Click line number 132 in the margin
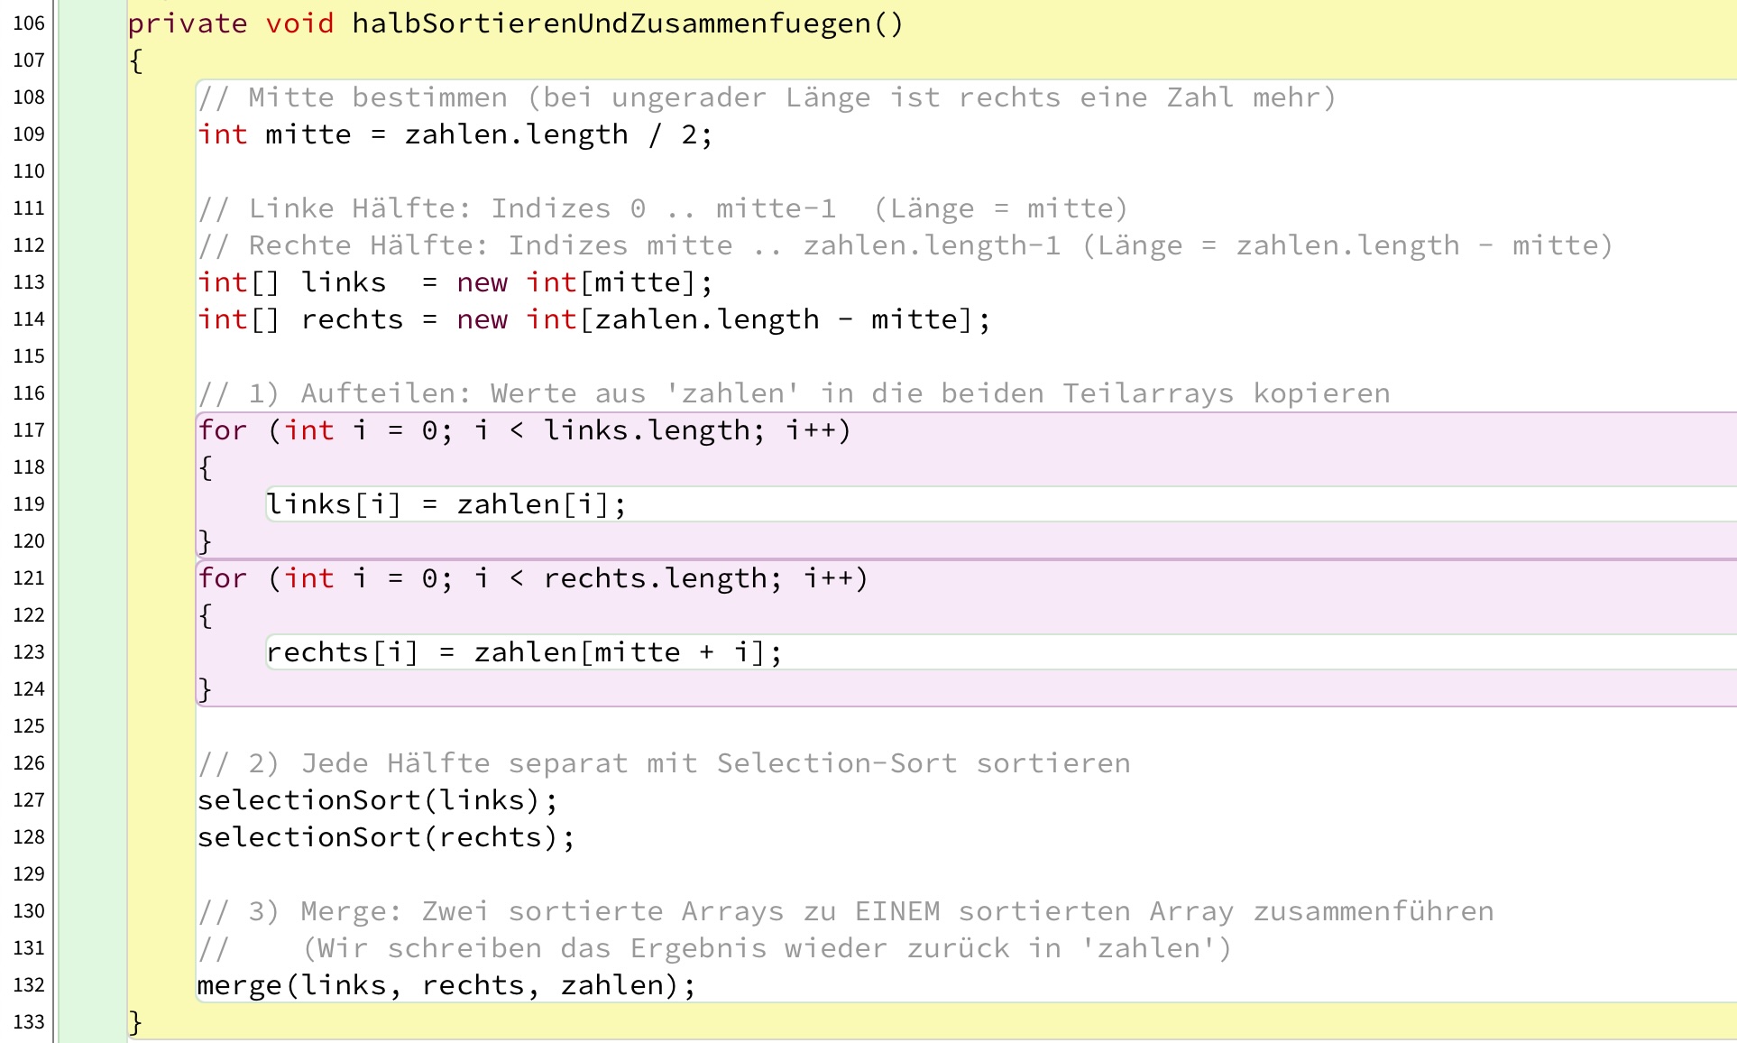This screenshot has height=1043, width=1737. (x=29, y=985)
